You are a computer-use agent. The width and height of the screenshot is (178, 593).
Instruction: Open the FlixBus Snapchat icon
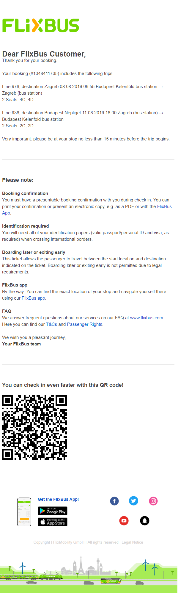(x=145, y=521)
